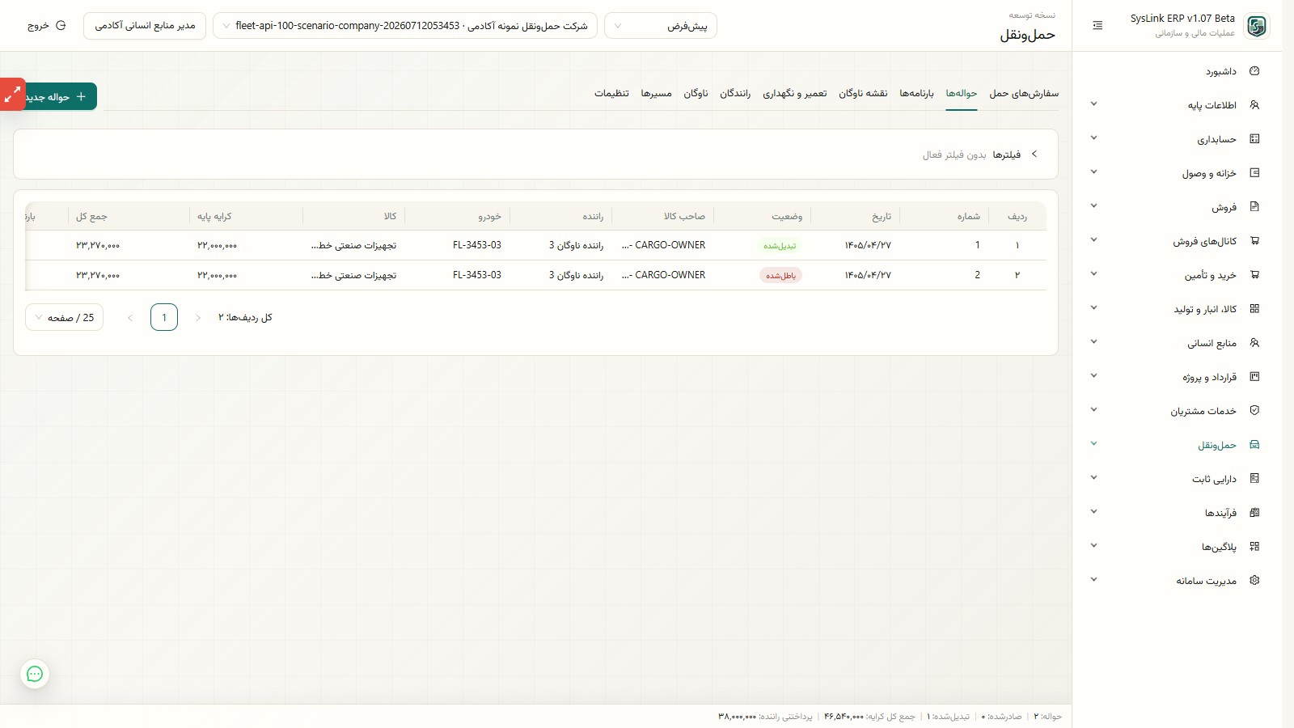Click the date cell in row 2

(868, 275)
